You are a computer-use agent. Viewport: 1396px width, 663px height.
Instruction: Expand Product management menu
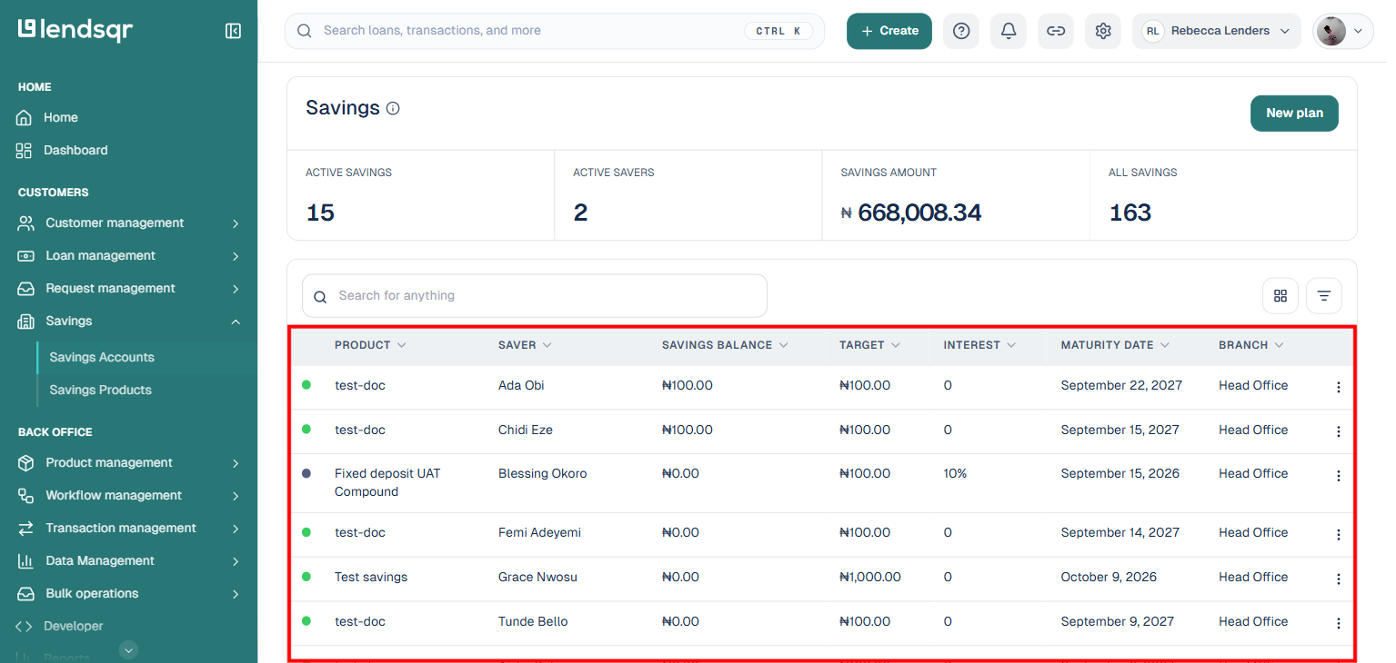[x=128, y=462]
